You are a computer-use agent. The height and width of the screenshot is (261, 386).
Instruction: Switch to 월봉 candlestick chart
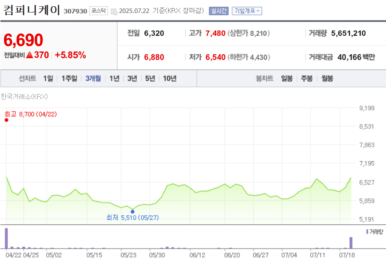[x=327, y=78]
